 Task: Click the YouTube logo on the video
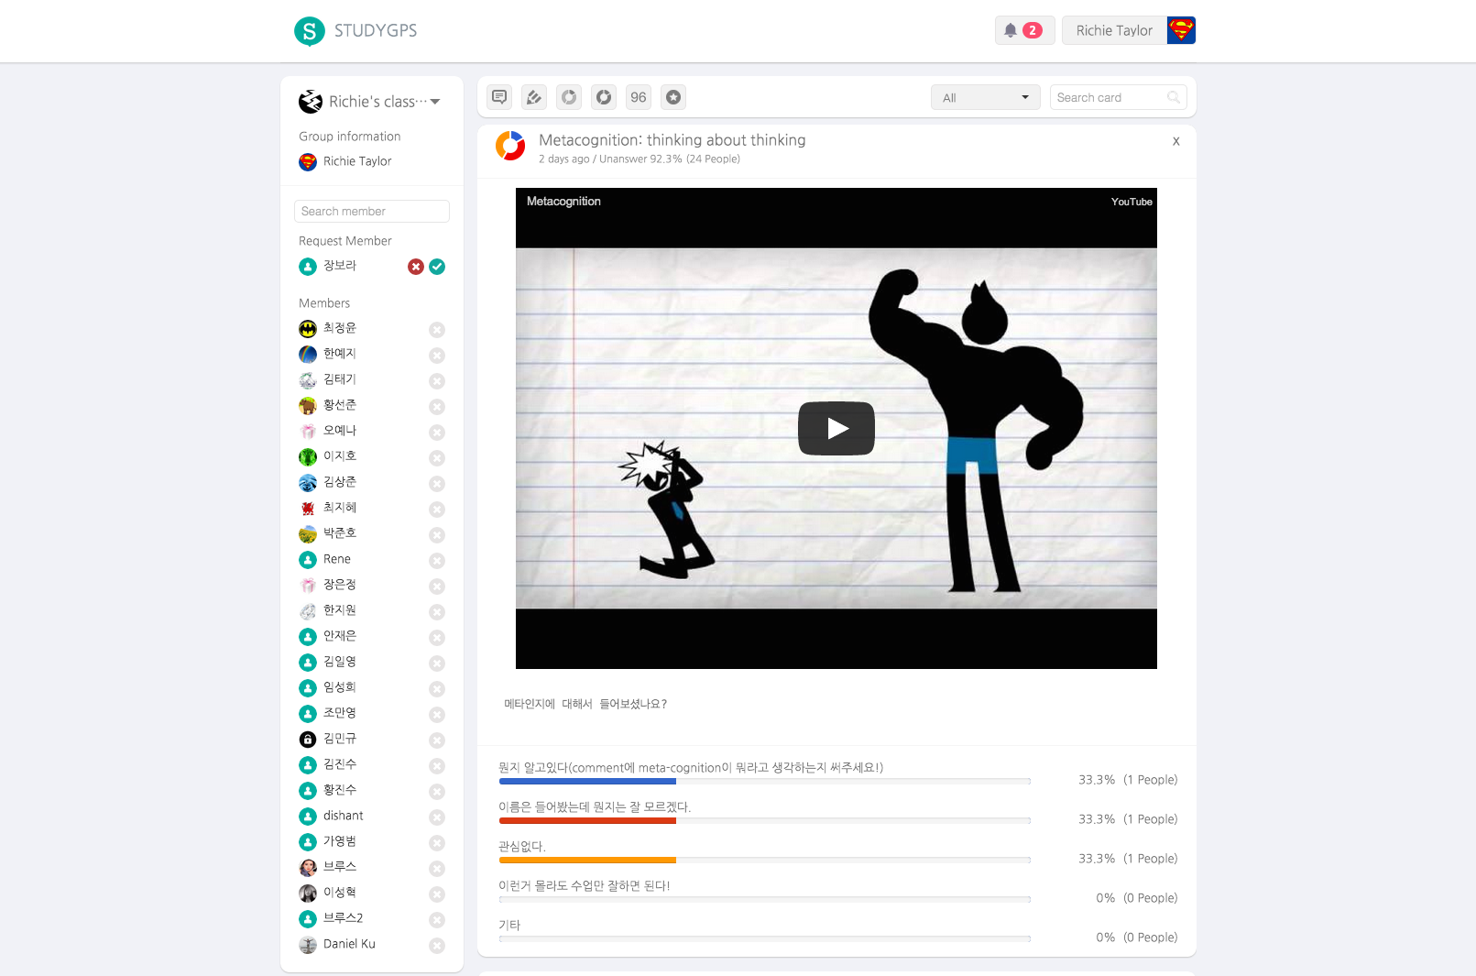[1132, 202]
